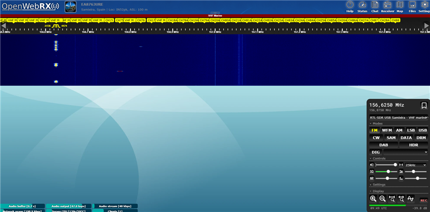
Task: Click the receiver avatar image
Action: click(x=70, y=7)
